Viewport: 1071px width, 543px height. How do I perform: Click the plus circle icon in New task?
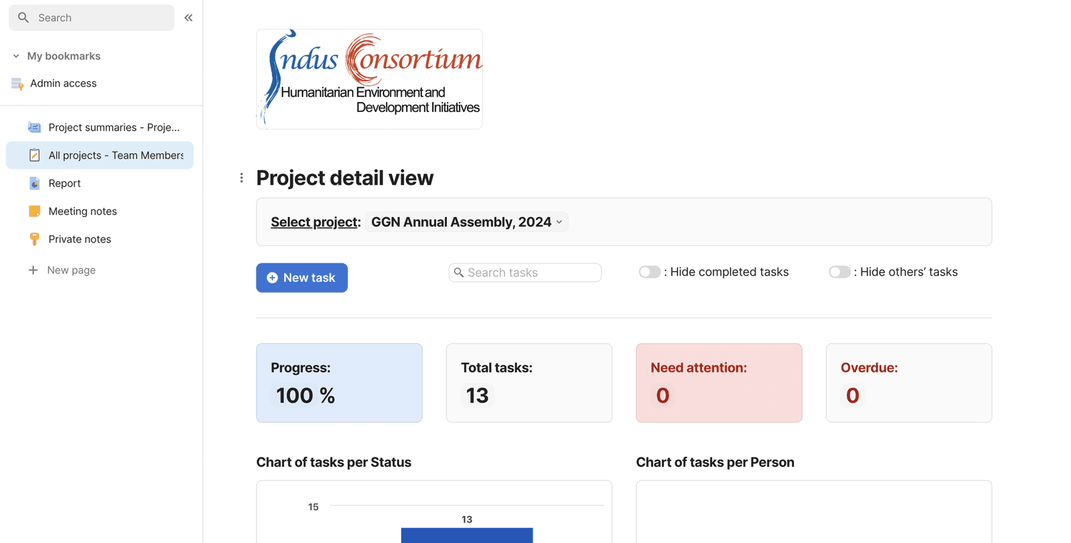[x=272, y=278]
